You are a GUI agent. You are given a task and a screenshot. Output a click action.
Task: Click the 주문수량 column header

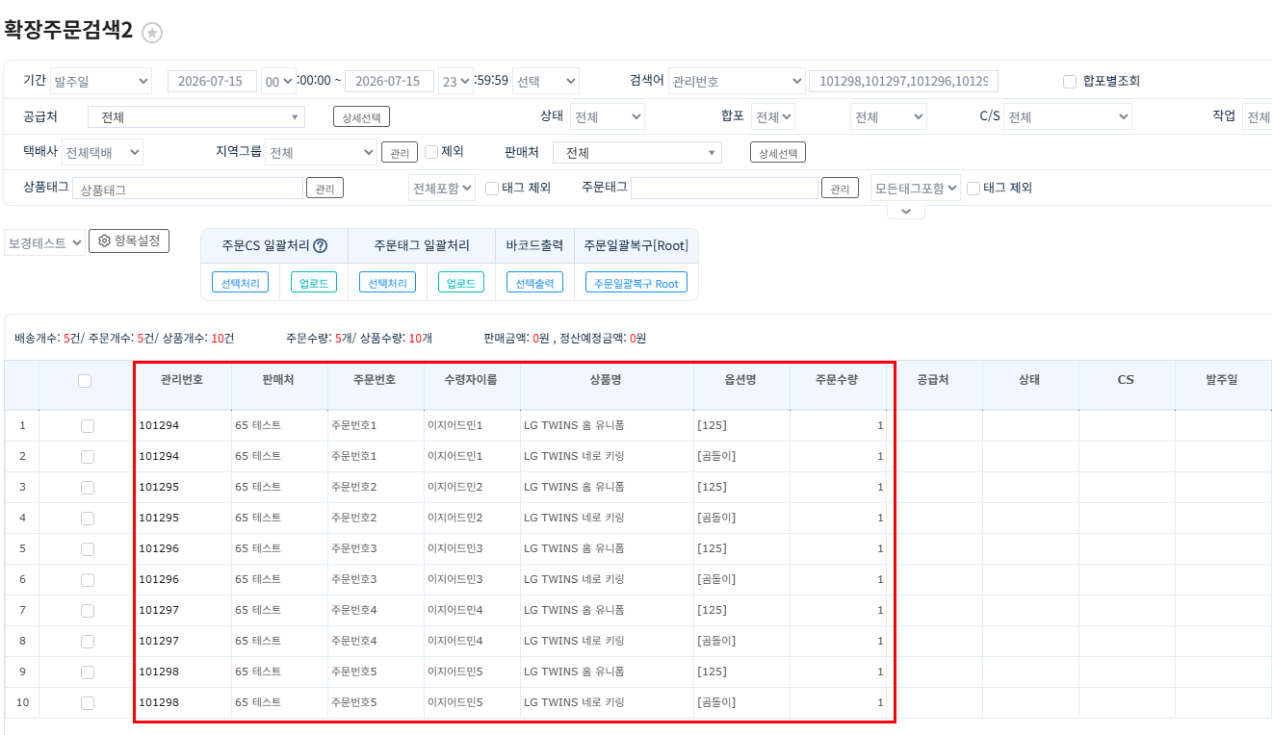tap(837, 380)
